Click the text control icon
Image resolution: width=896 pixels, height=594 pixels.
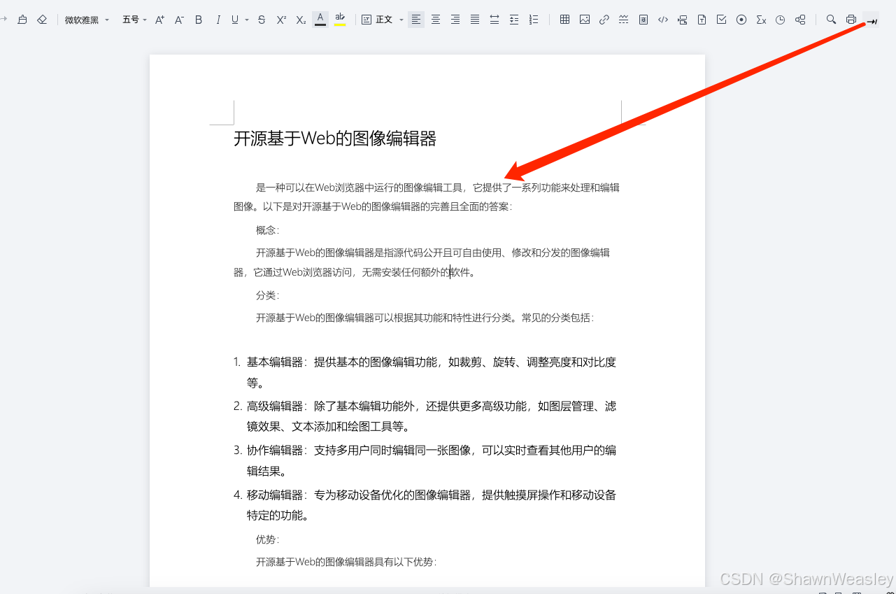[x=702, y=20]
